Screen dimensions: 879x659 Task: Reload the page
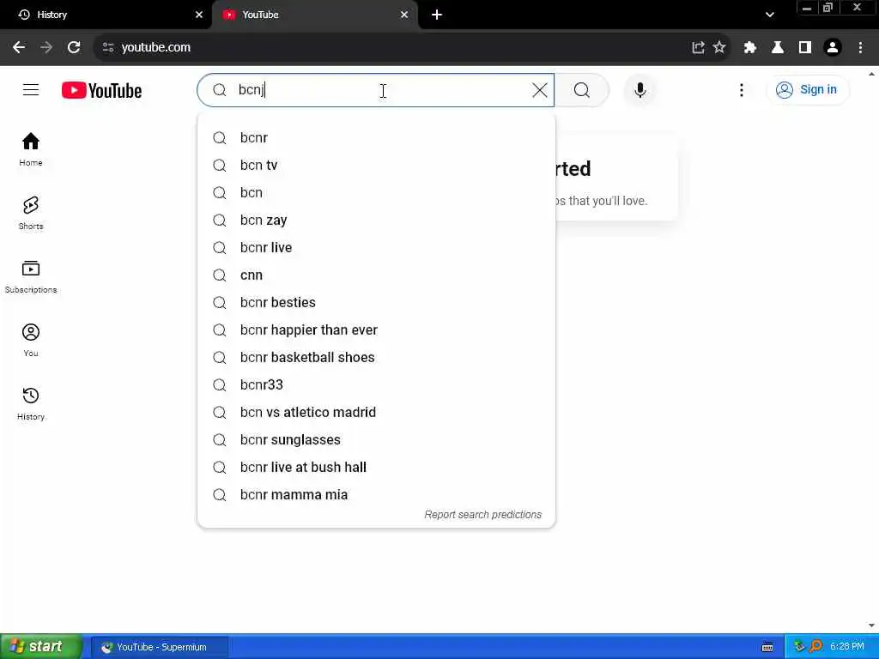pos(74,48)
